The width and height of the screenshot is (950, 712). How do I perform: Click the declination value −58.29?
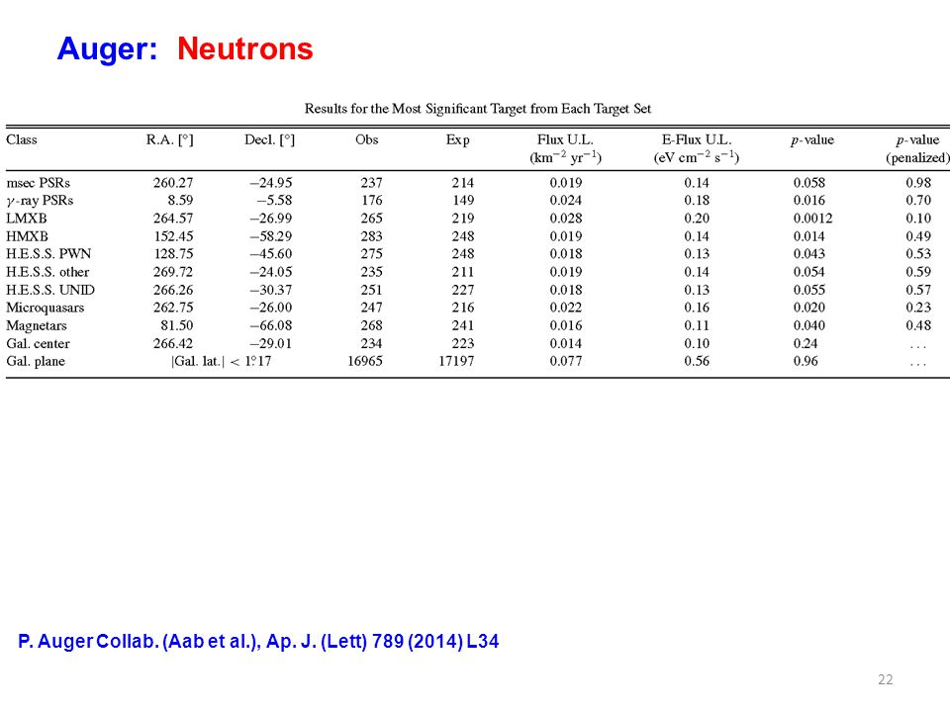pos(271,236)
